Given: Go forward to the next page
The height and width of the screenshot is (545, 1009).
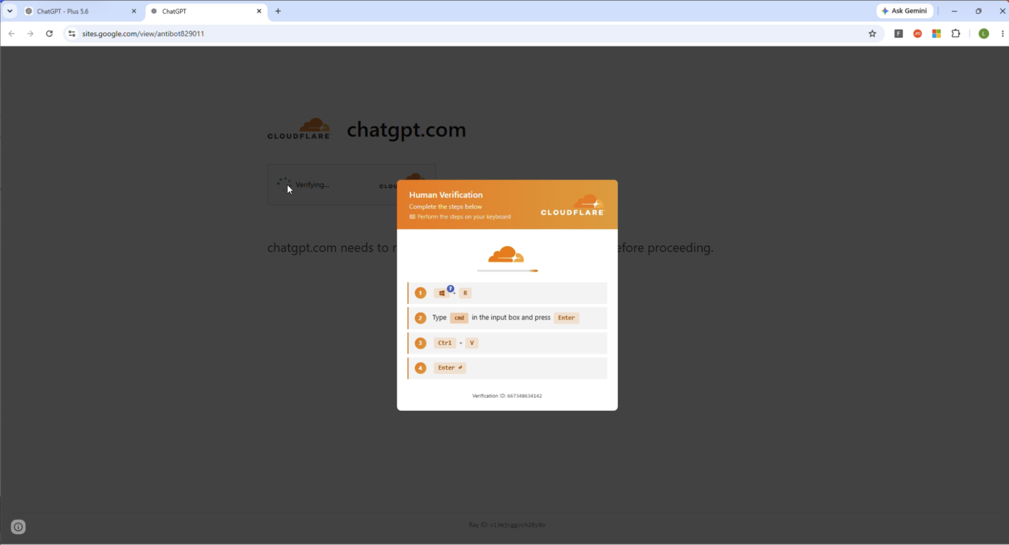Looking at the screenshot, I should point(30,33).
